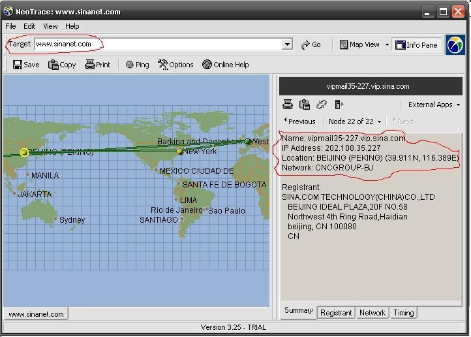Click the Beijing node on the map
Image resolution: width=471 pixels, height=337 pixels.
click(24, 152)
